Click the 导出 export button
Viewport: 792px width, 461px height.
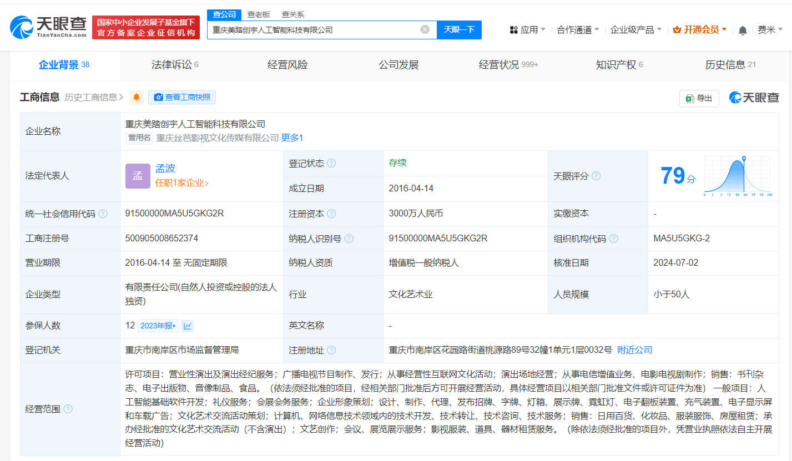click(699, 98)
